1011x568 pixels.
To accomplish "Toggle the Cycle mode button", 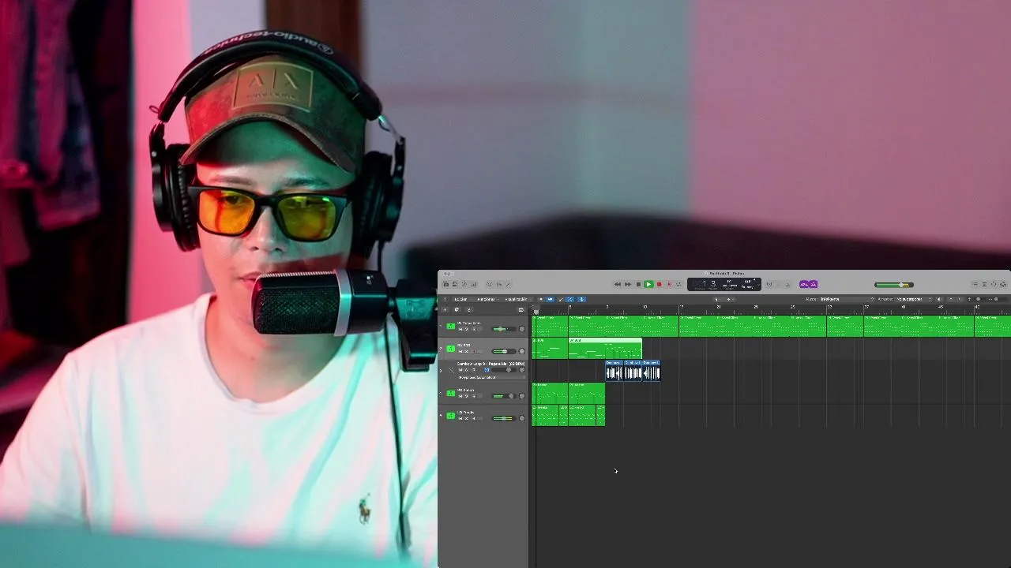I will (x=679, y=284).
